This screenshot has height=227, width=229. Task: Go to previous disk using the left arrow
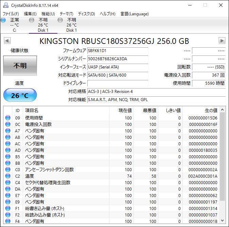coord(7,40)
